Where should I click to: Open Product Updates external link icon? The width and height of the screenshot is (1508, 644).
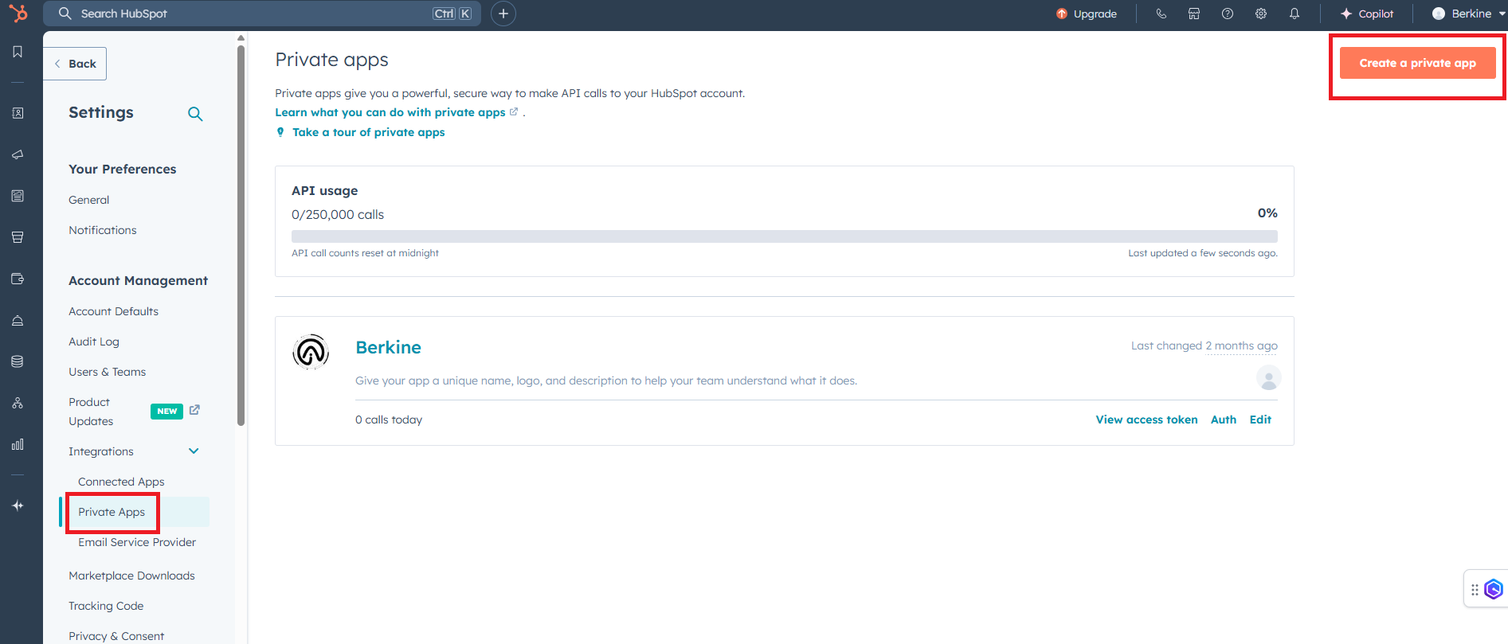pyautogui.click(x=194, y=410)
